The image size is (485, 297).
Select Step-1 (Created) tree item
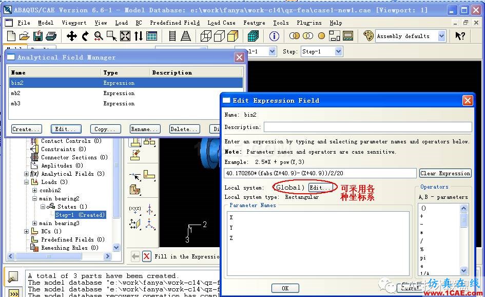pyautogui.click(x=80, y=215)
